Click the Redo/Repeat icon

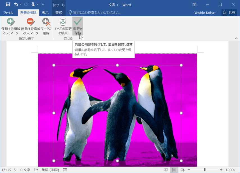tap(26, 4)
